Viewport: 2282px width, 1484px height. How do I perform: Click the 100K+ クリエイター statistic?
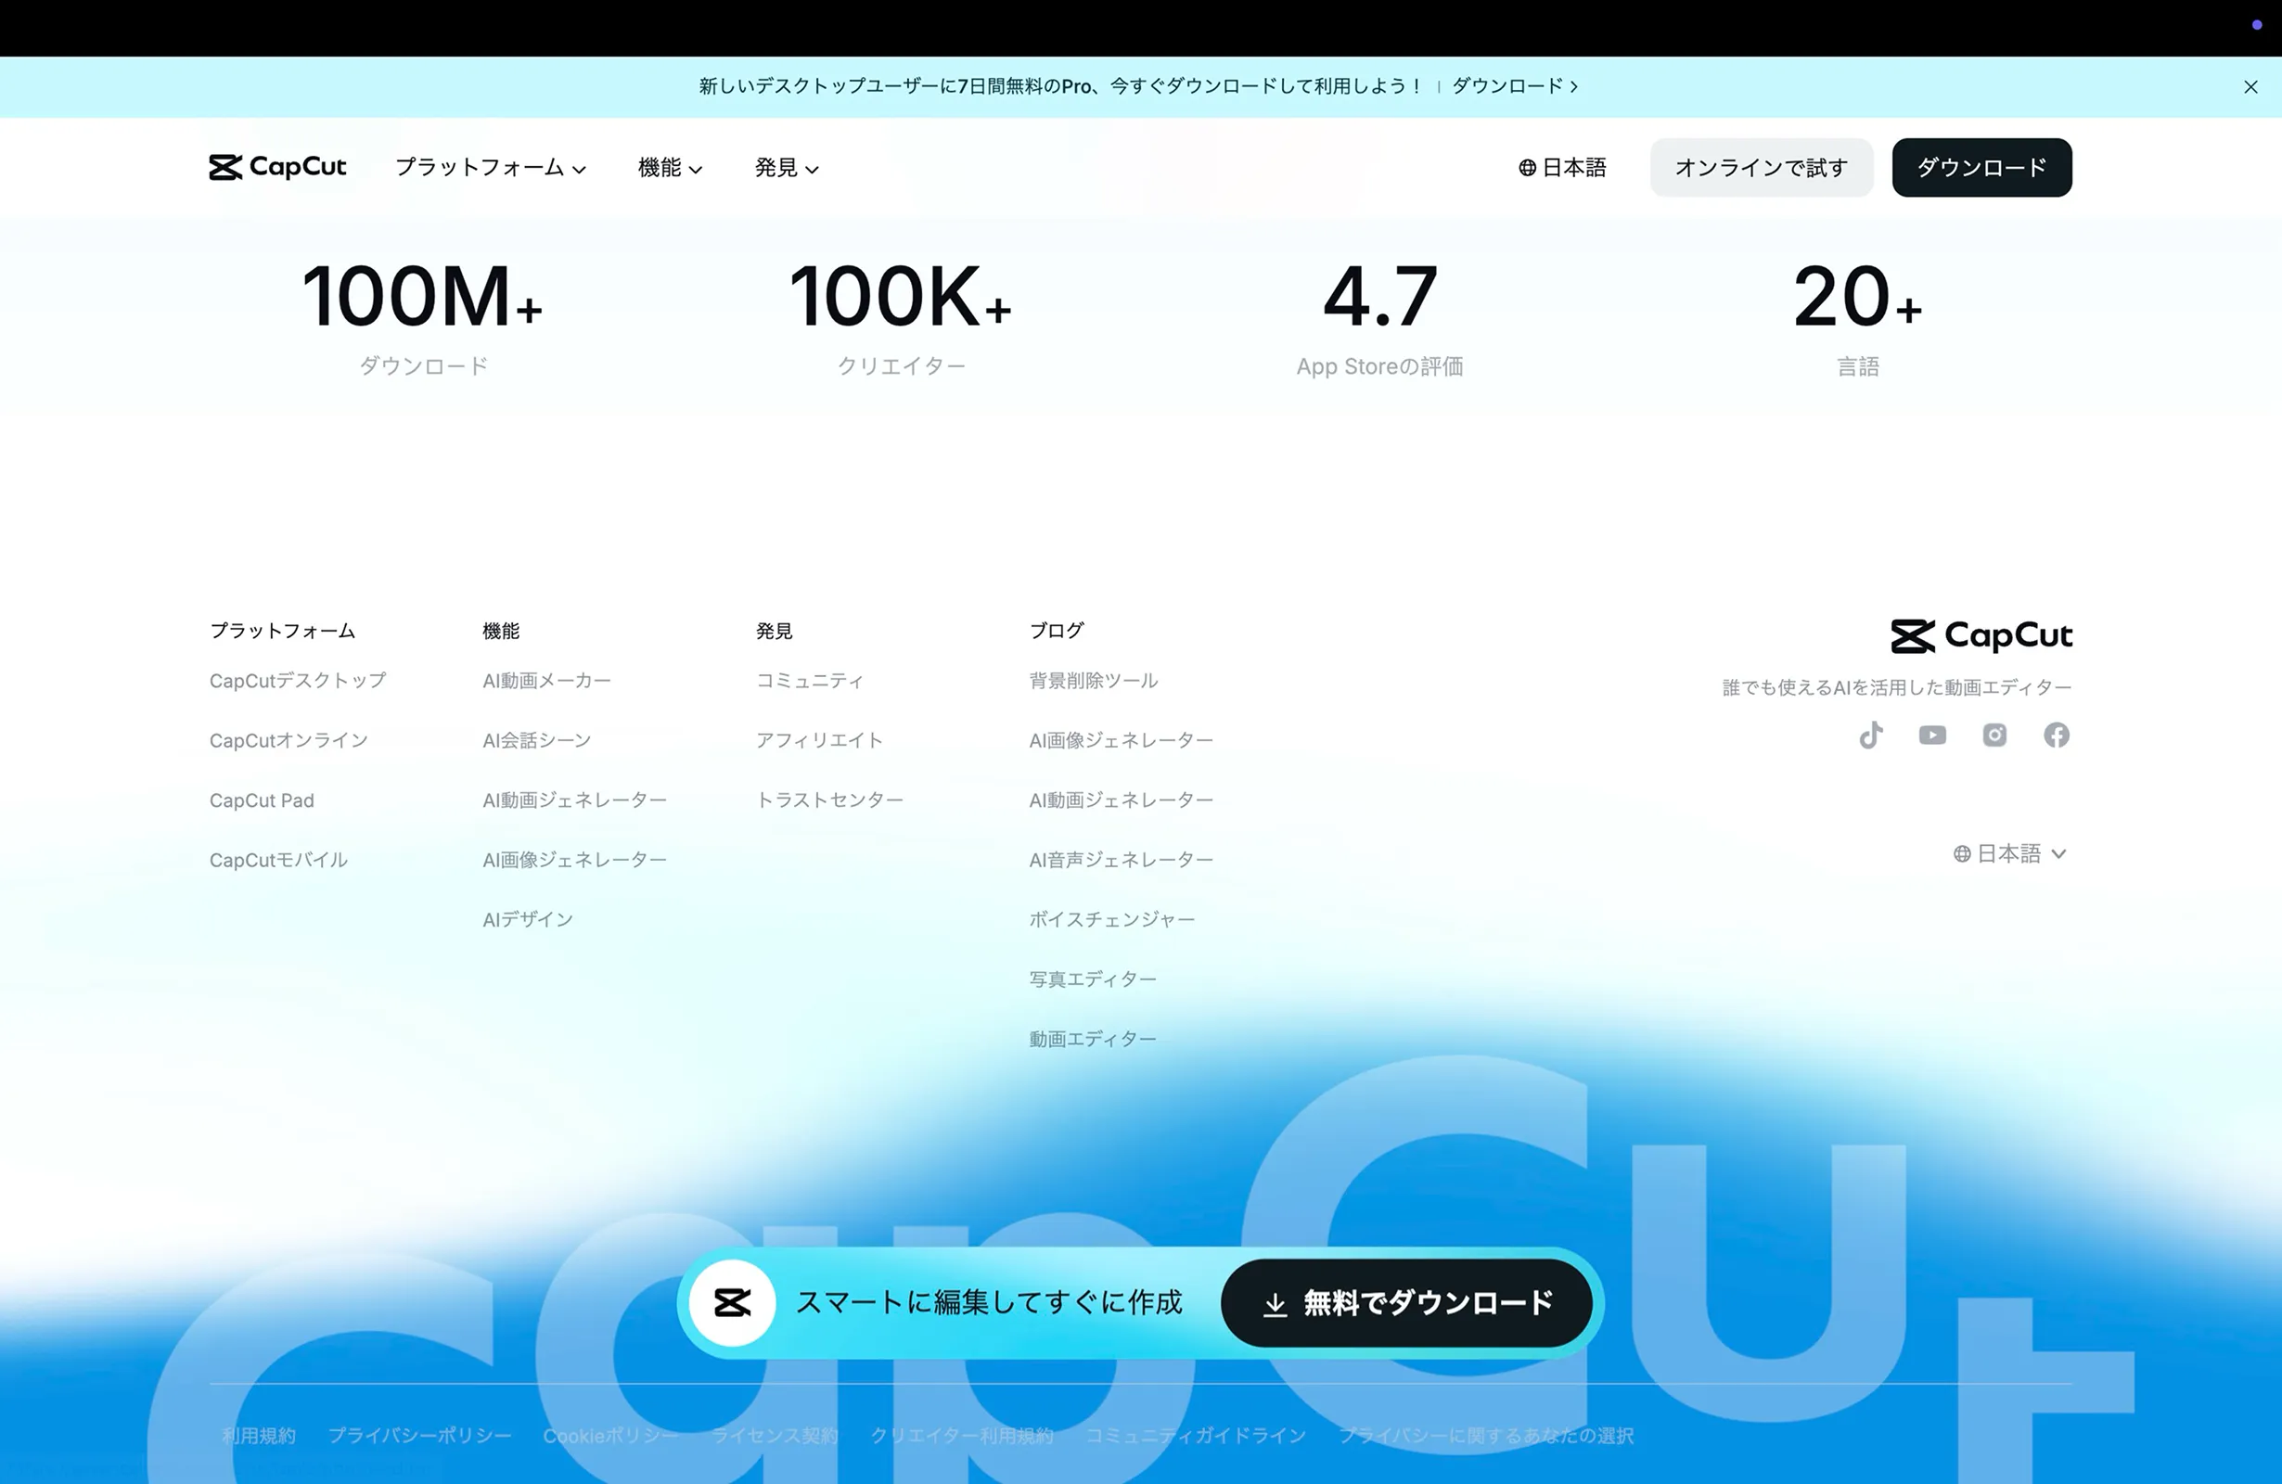tap(901, 319)
